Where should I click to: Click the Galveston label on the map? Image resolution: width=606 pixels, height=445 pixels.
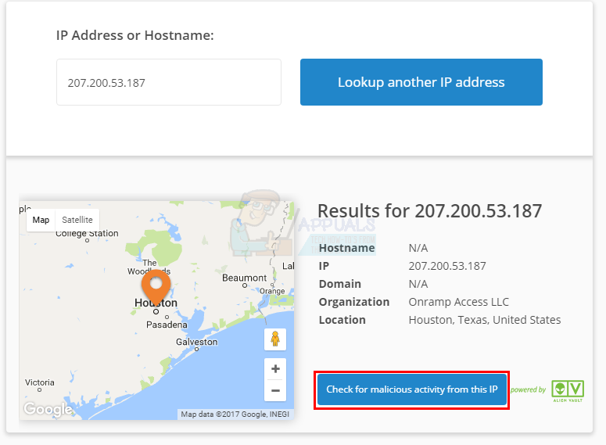click(x=196, y=342)
